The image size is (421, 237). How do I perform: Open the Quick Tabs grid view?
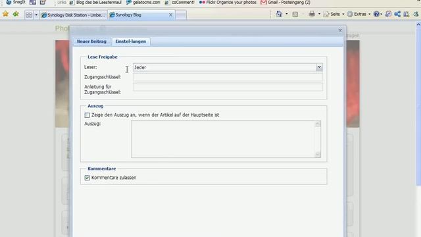click(x=29, y=14)
